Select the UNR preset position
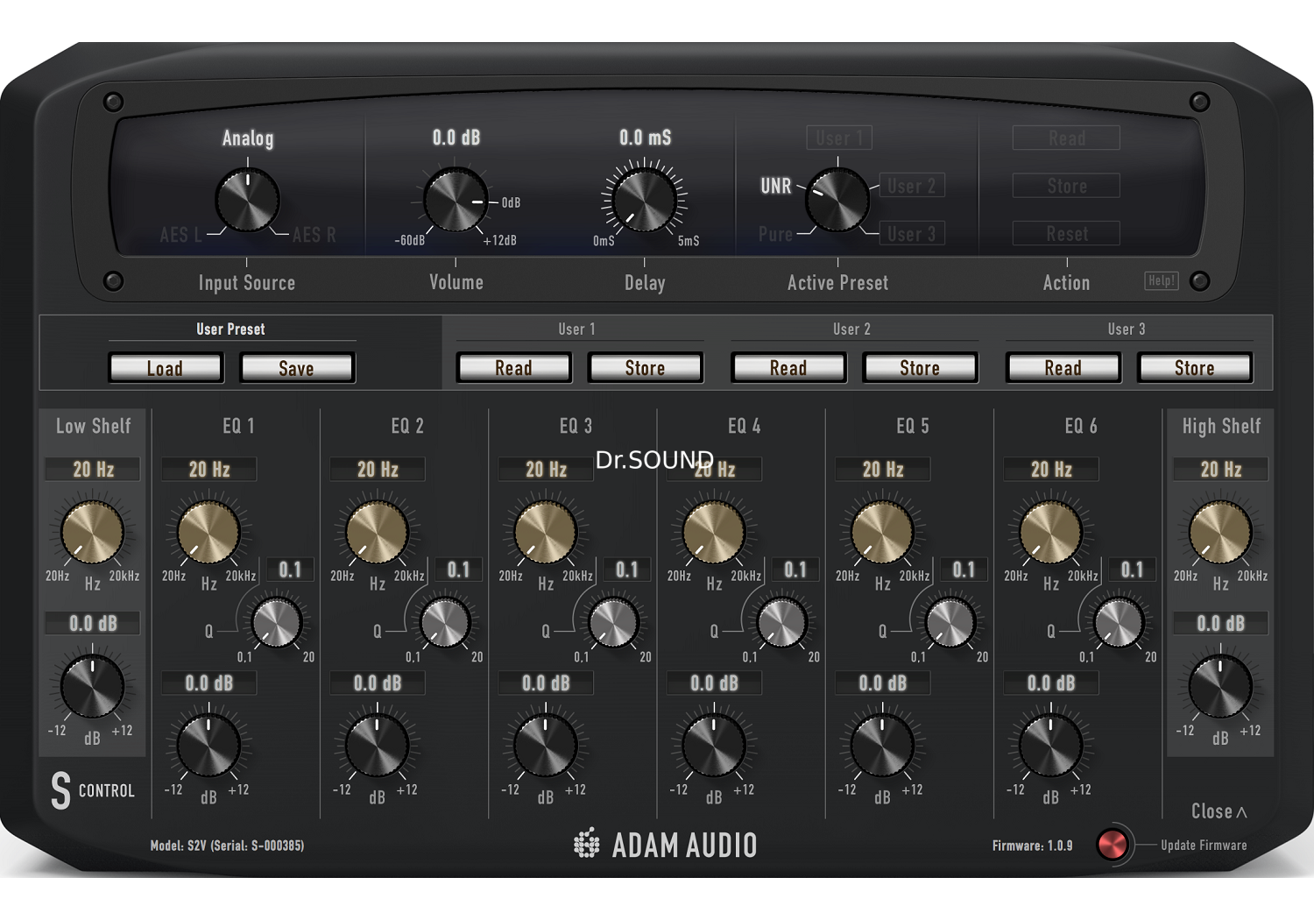1314x920 pixels. click(x=776, y=186)
